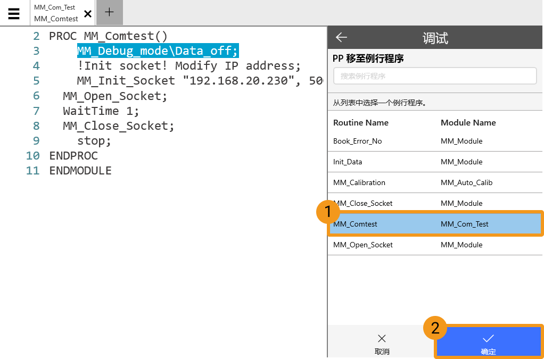Click code line MM_Open_Socket;

click(115, 96)
